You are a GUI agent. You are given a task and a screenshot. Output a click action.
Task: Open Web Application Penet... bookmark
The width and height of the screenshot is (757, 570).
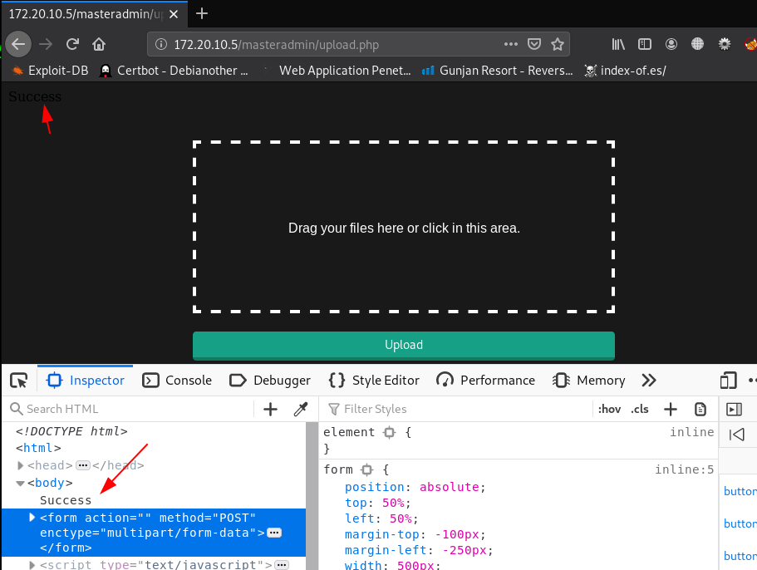click(x=338, y=71)
